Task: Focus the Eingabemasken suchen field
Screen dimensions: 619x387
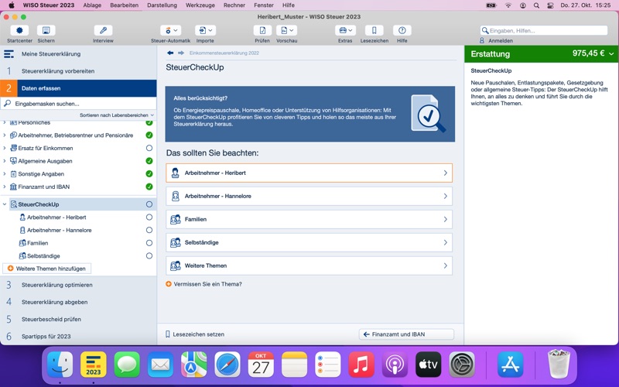Action: click(x=79, y=104)
